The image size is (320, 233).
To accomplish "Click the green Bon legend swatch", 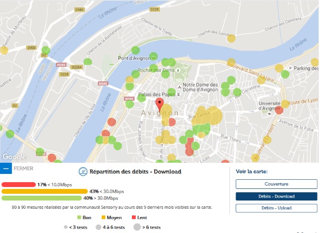I will click(79, 217).
